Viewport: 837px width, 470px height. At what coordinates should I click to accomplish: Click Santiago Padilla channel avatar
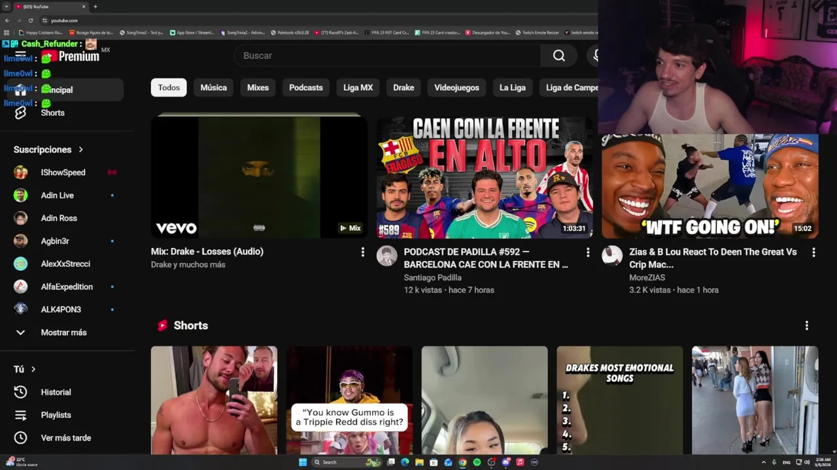[x=386, y=256]
